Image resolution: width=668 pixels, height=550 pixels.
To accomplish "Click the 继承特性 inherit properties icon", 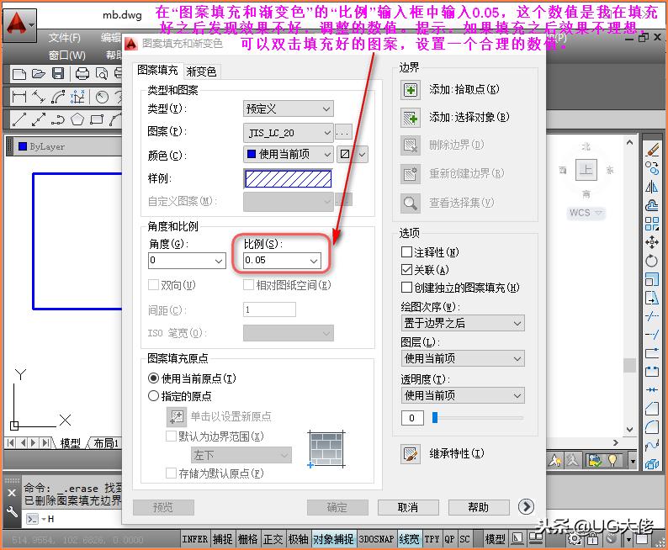I will (411, 454).
